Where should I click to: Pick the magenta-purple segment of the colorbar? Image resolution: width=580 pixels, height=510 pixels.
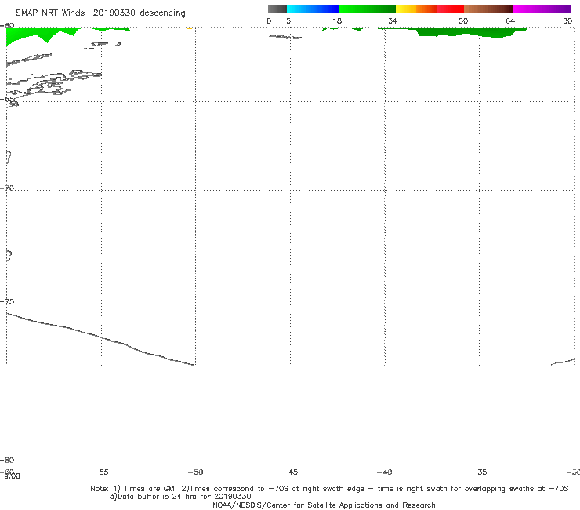(x=542, y=9)
